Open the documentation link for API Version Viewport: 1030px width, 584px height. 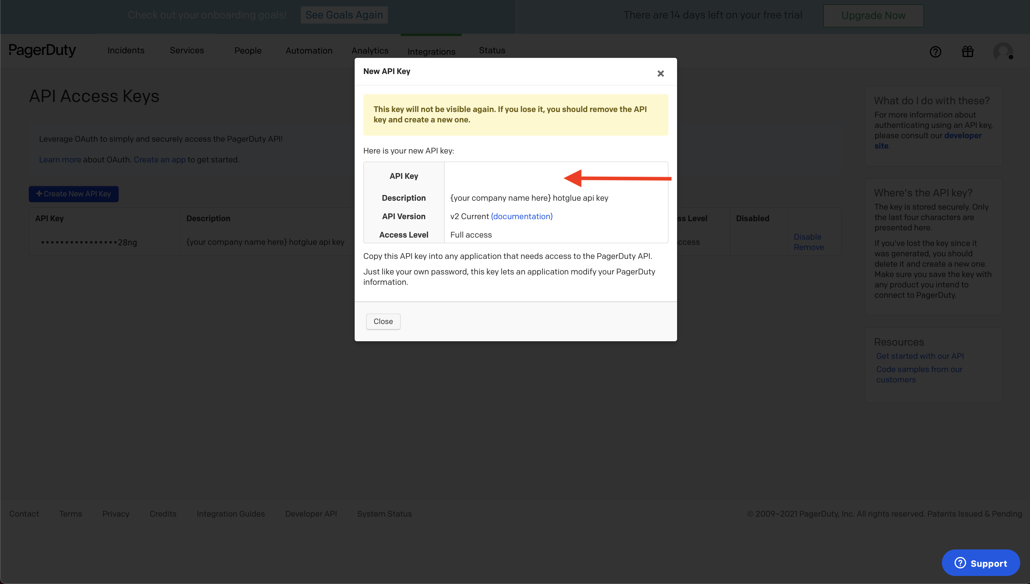522,216
